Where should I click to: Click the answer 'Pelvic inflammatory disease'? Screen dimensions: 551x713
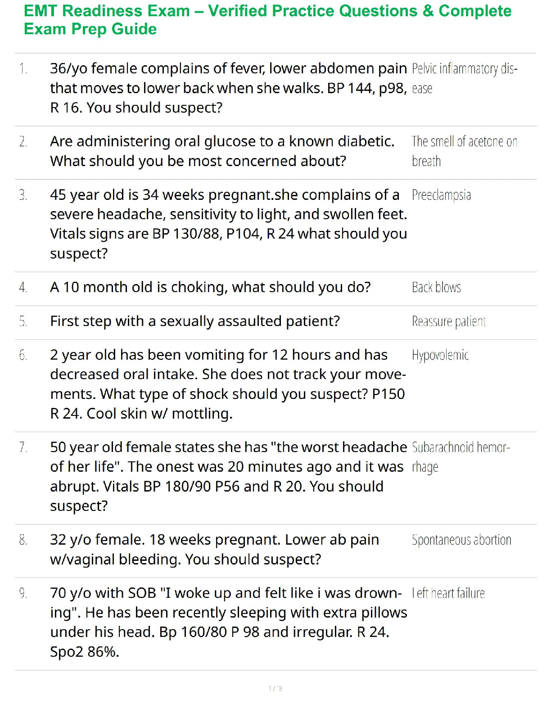464,78
